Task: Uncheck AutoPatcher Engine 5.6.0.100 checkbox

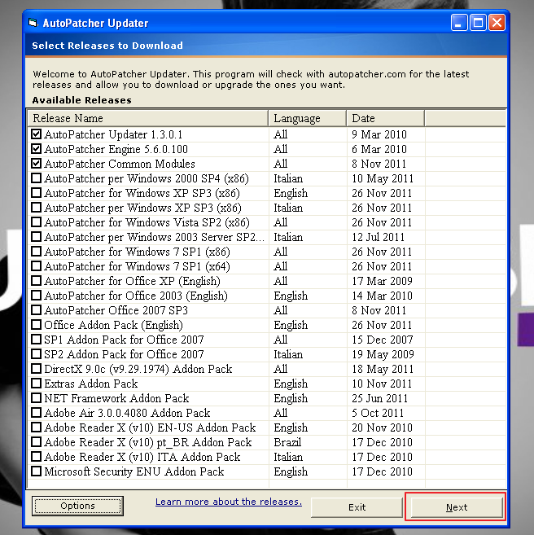Action: [x=36, y=149]
